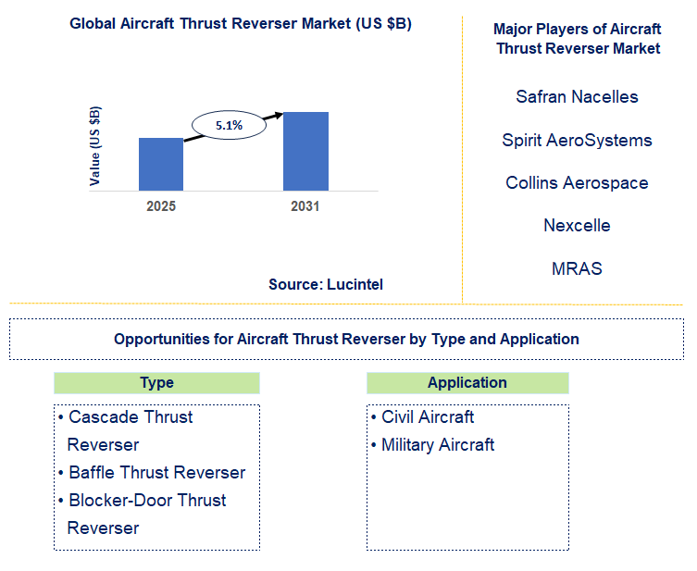Select Baffle Thrust Reverser bullet
697x571 pixels.
[152, 473]
